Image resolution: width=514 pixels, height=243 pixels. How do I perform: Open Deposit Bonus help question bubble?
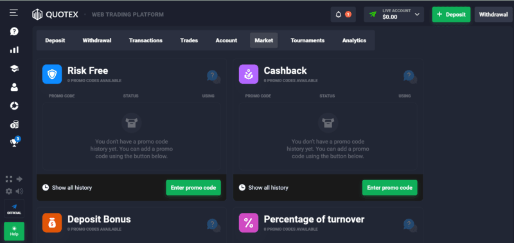[x=213, y=225]
